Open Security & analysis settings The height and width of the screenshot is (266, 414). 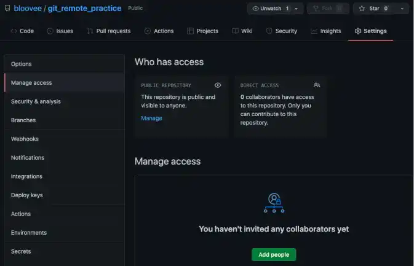coord(65,101)
